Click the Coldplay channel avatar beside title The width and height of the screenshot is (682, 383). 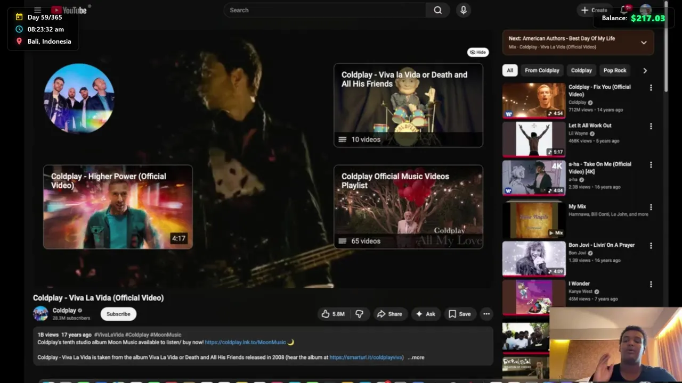point(40,314)
